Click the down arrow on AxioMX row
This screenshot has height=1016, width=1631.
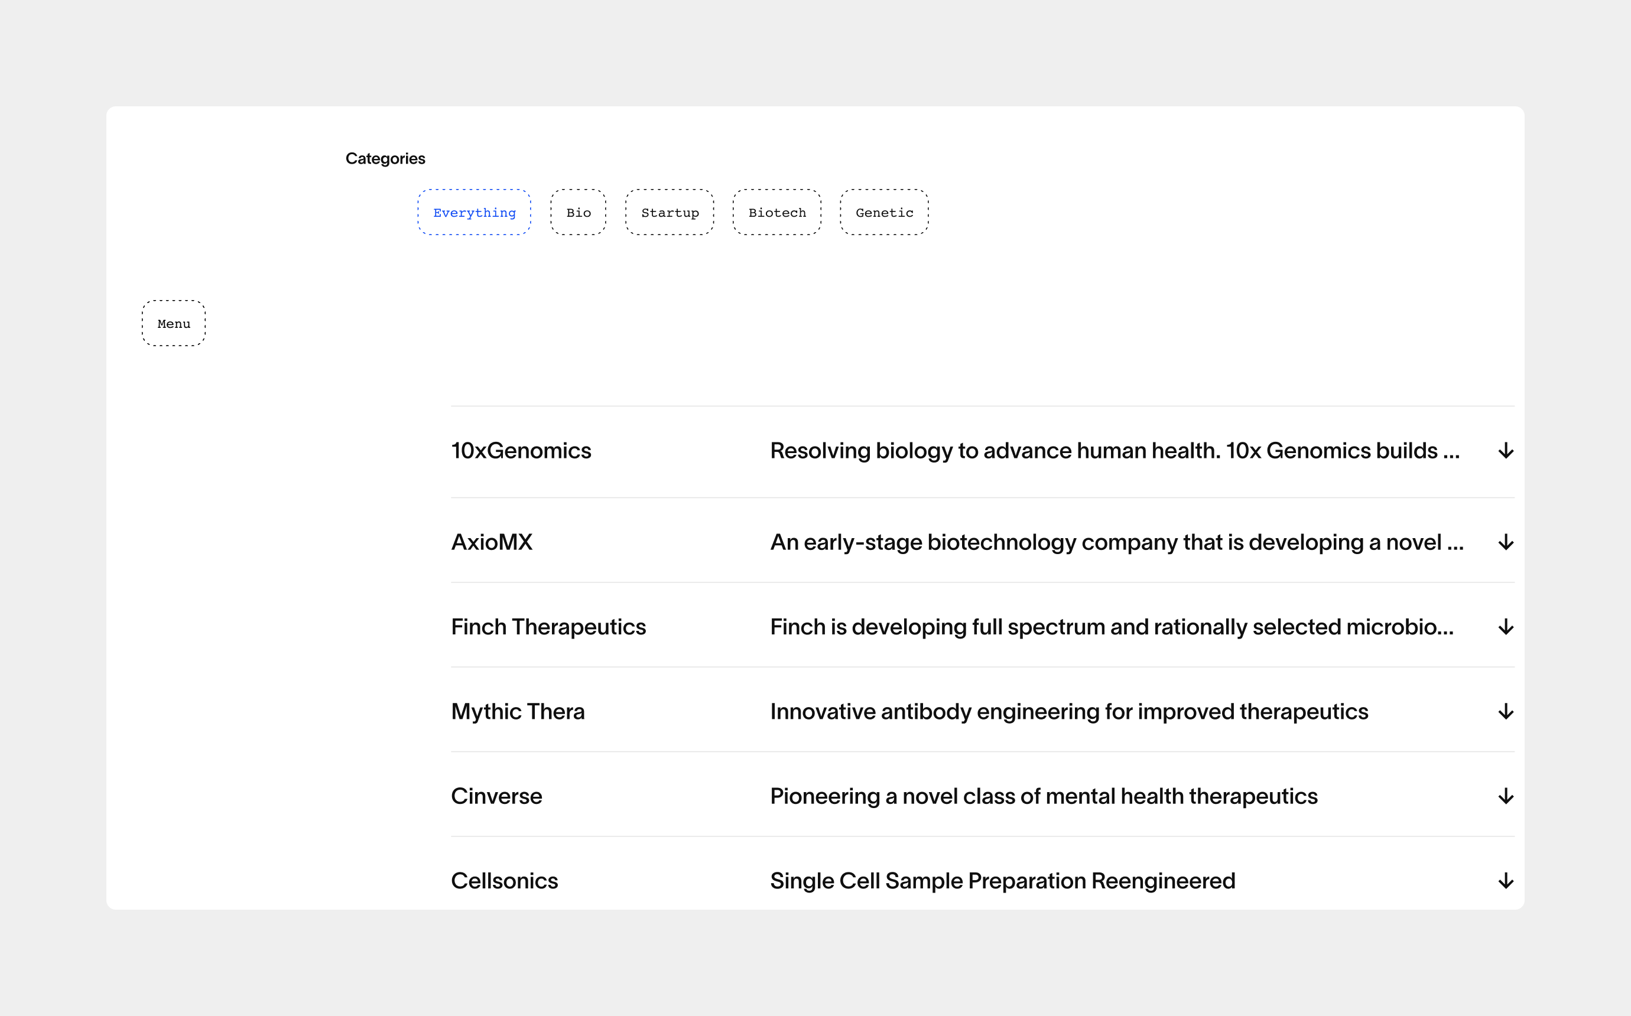point(1505,542)
